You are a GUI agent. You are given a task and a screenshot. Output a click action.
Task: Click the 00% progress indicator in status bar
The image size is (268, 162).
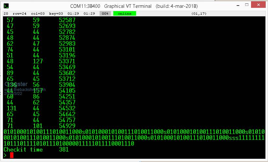click(106, 13)
